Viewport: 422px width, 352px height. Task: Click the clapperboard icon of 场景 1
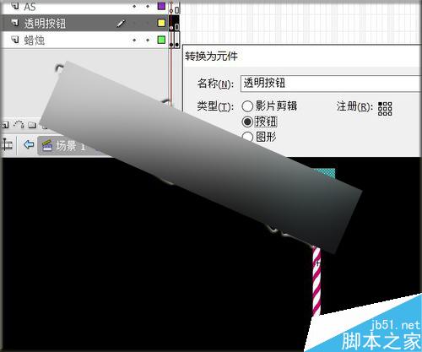(46, 145)
